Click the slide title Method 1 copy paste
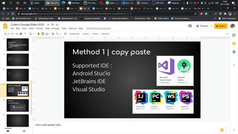 coord(112,52)
